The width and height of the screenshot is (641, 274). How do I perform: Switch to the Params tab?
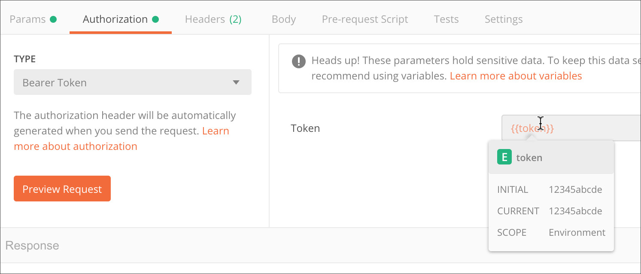[x=27, y=19]
